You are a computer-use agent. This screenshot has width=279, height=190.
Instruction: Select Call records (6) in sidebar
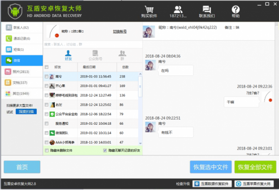click(x=22, y=39)
